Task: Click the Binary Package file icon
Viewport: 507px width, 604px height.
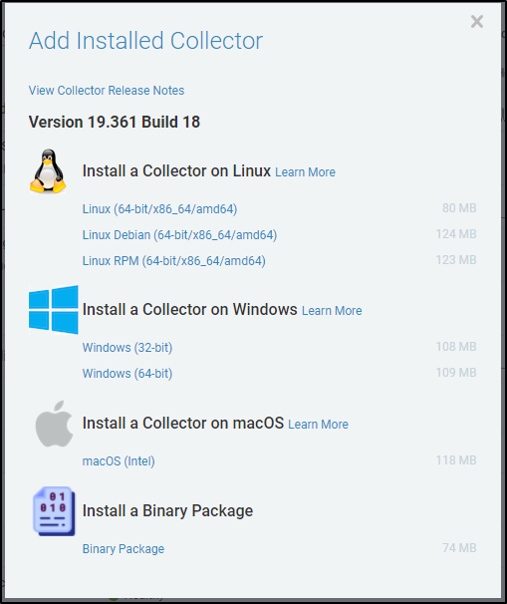Action: click(54, 511)
